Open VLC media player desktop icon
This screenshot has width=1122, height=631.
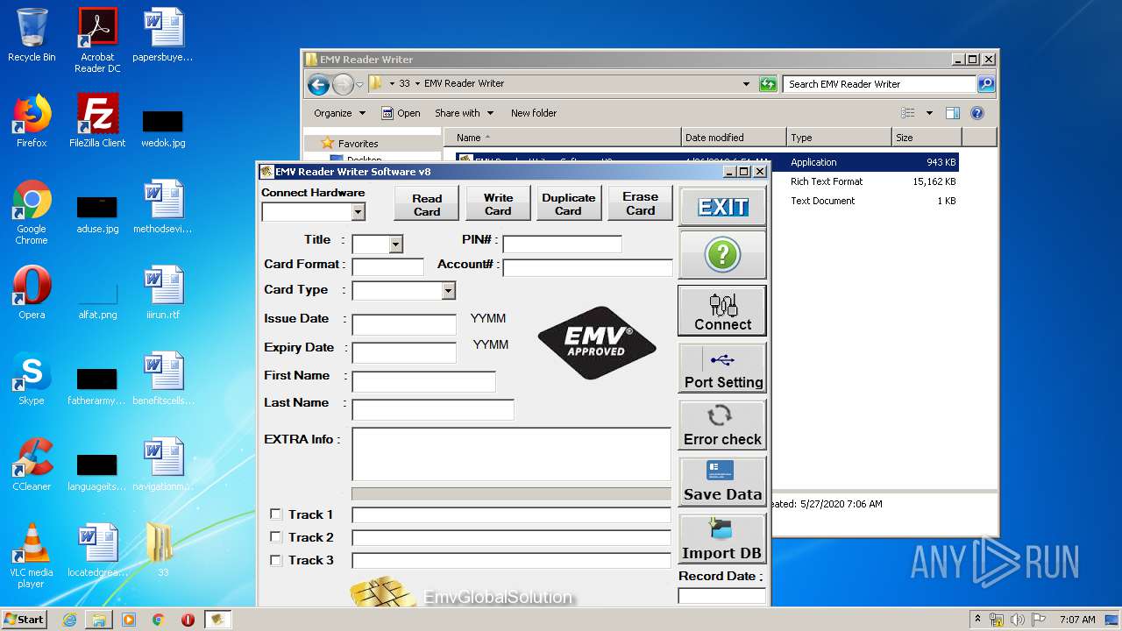32,556
